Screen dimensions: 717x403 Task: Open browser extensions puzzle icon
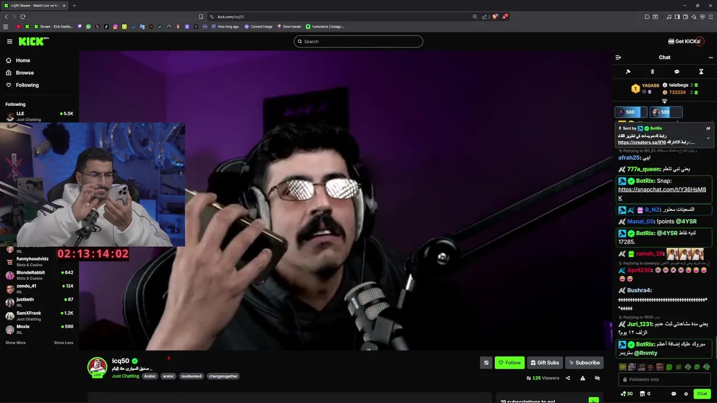pyautogui.click(x=647, y=17)
